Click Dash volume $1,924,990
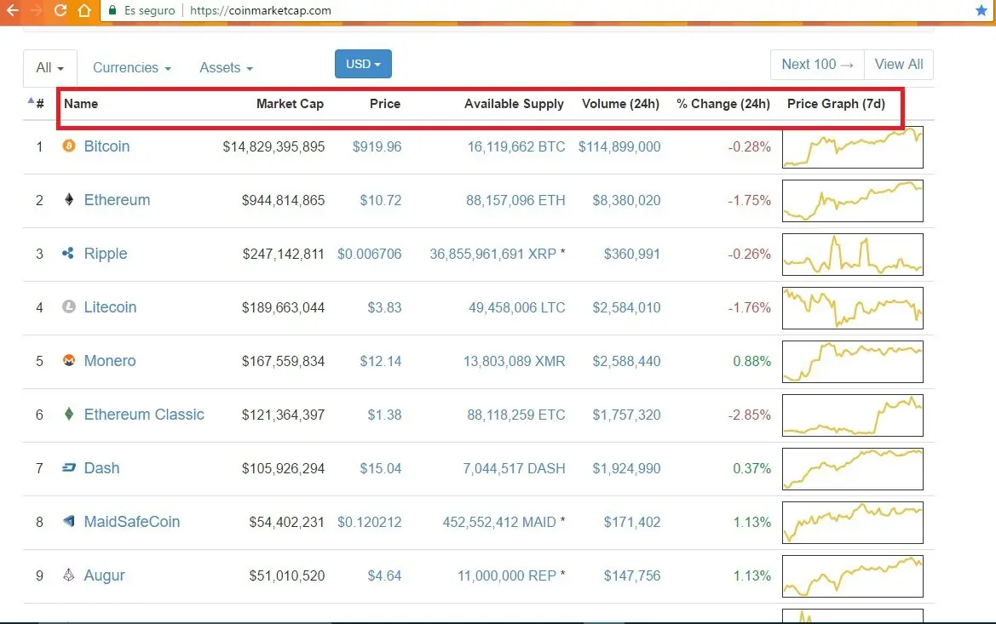 click(x=626, y=468)
